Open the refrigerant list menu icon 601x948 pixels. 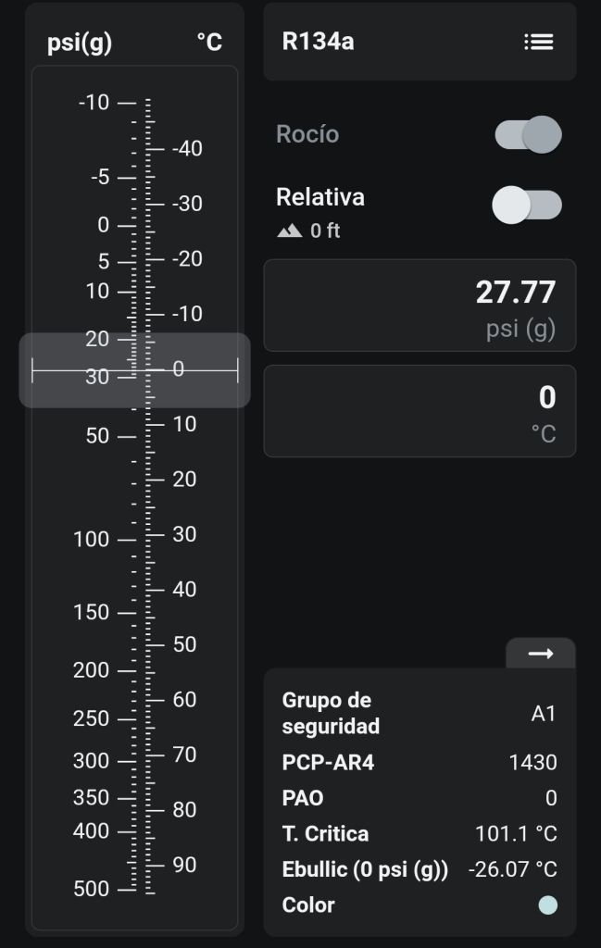tap(538, 42)
